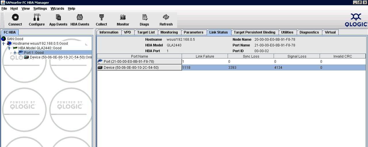Click Port (21-00-00-E0-8B-91-F8-78) row button

[x=139, y=61]
